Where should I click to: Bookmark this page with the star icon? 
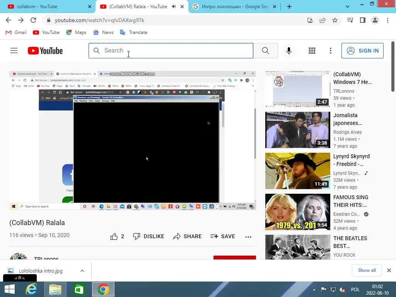tap(335, 20)
